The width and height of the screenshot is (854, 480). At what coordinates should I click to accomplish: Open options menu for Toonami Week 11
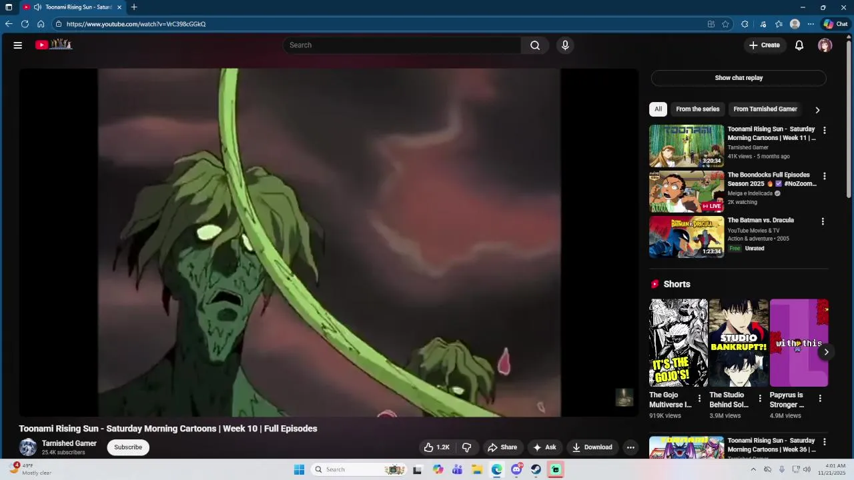[824, 131]
